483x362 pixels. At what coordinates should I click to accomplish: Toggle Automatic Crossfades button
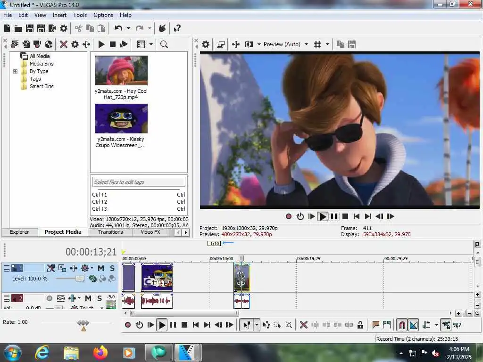[x=413, y=325]
